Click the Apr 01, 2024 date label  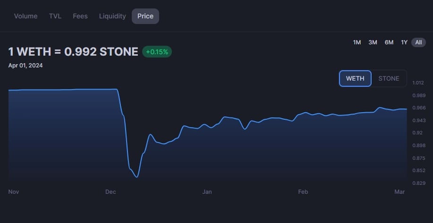pyautogui.click(x=25, y=66)
